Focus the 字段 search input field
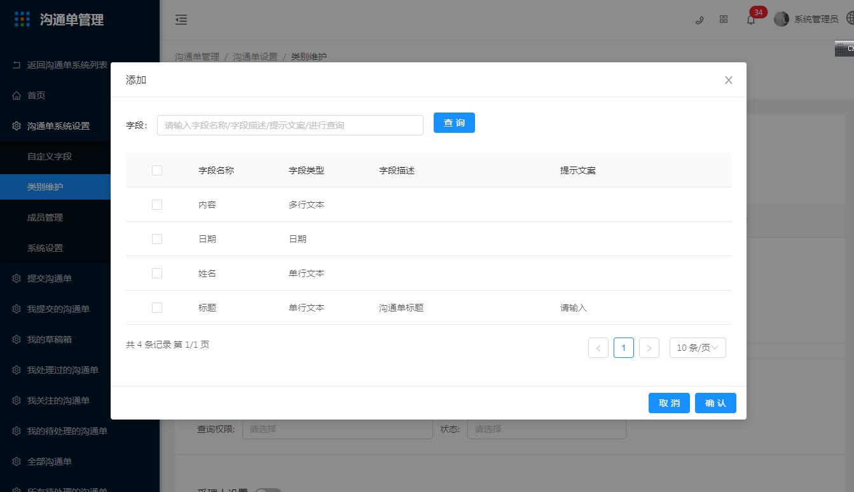This screenshot has width=854, height=492. point(290,125)
